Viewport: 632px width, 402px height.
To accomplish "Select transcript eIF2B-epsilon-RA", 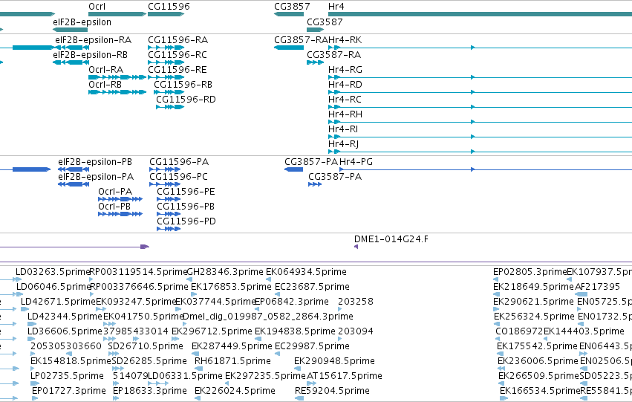I will coord(93,40).
